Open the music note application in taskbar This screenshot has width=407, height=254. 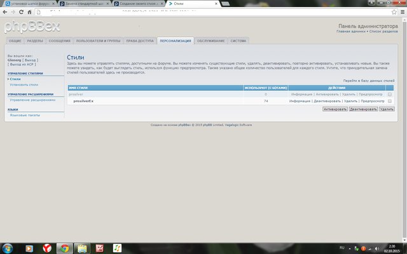pos(117,248)
